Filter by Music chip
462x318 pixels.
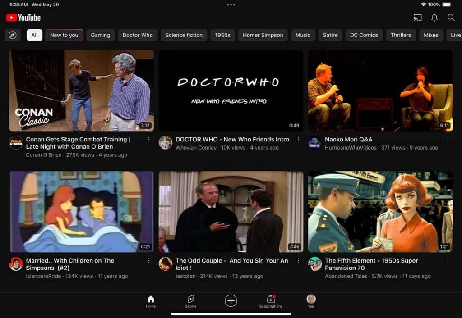tap(303, 35)
